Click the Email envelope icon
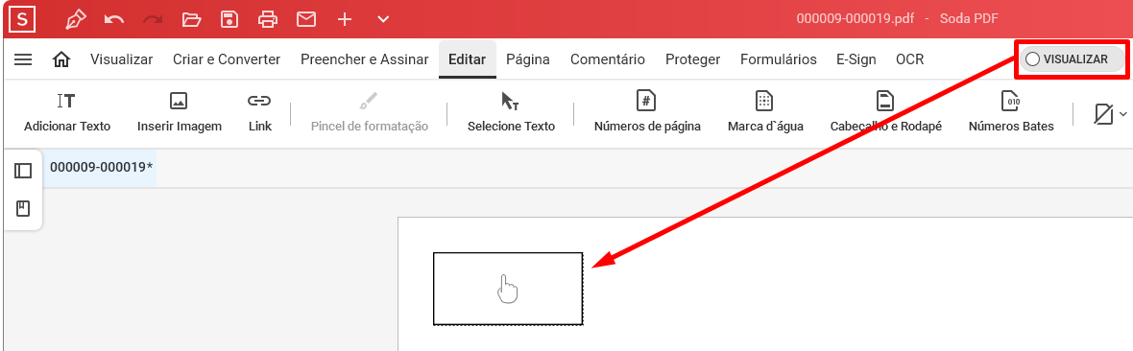This screenshot has height=351, width=1133. pos(306,19)
